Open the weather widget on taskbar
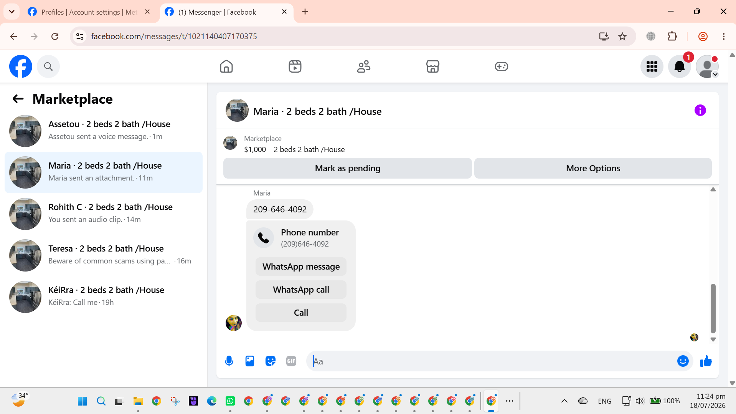The image size is (736, 414). 19,400
